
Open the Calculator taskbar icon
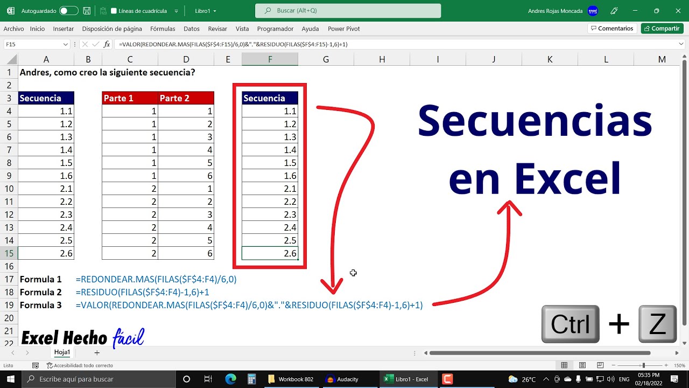(x=251, y=379)
